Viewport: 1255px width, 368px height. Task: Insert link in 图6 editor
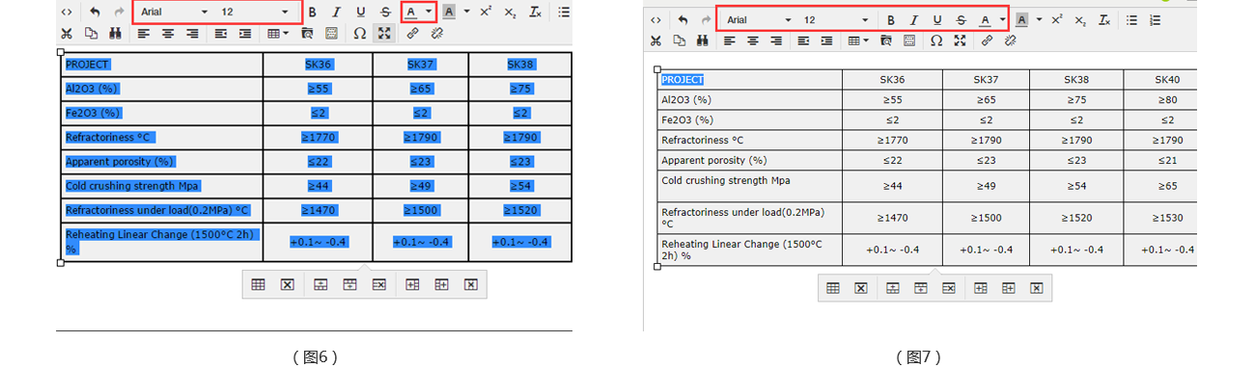tap(413, 34)
